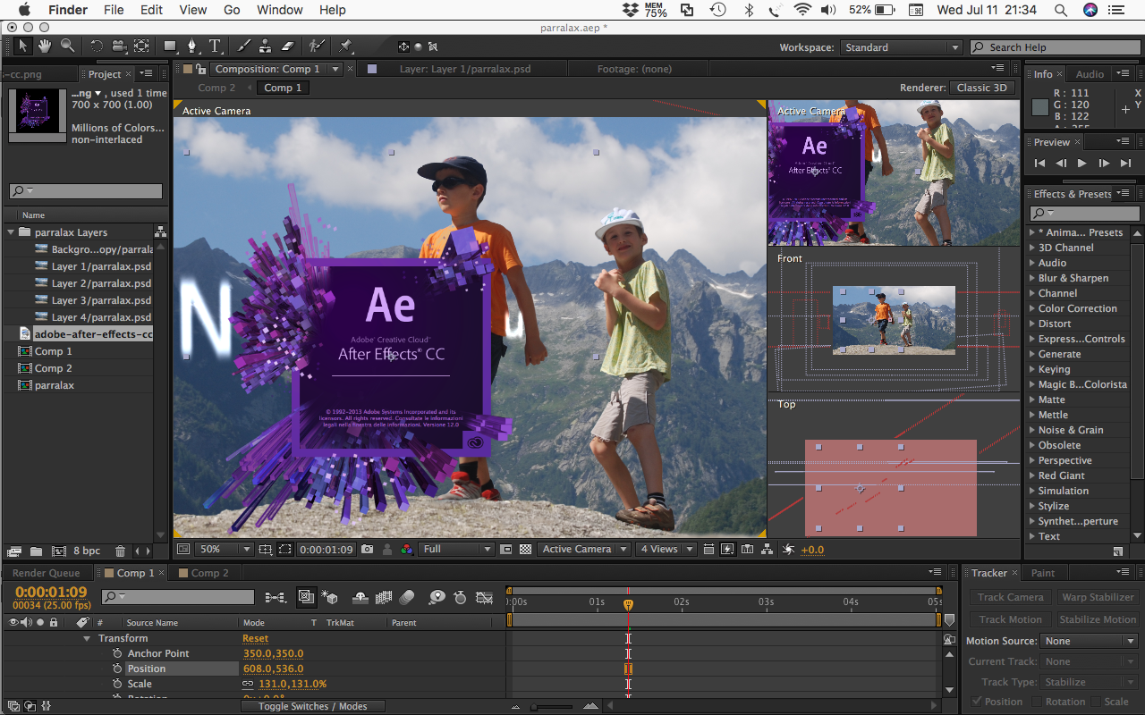Select the Hand tool
The height and width of the screenshot is (715, 1145).
coord(45,46)
